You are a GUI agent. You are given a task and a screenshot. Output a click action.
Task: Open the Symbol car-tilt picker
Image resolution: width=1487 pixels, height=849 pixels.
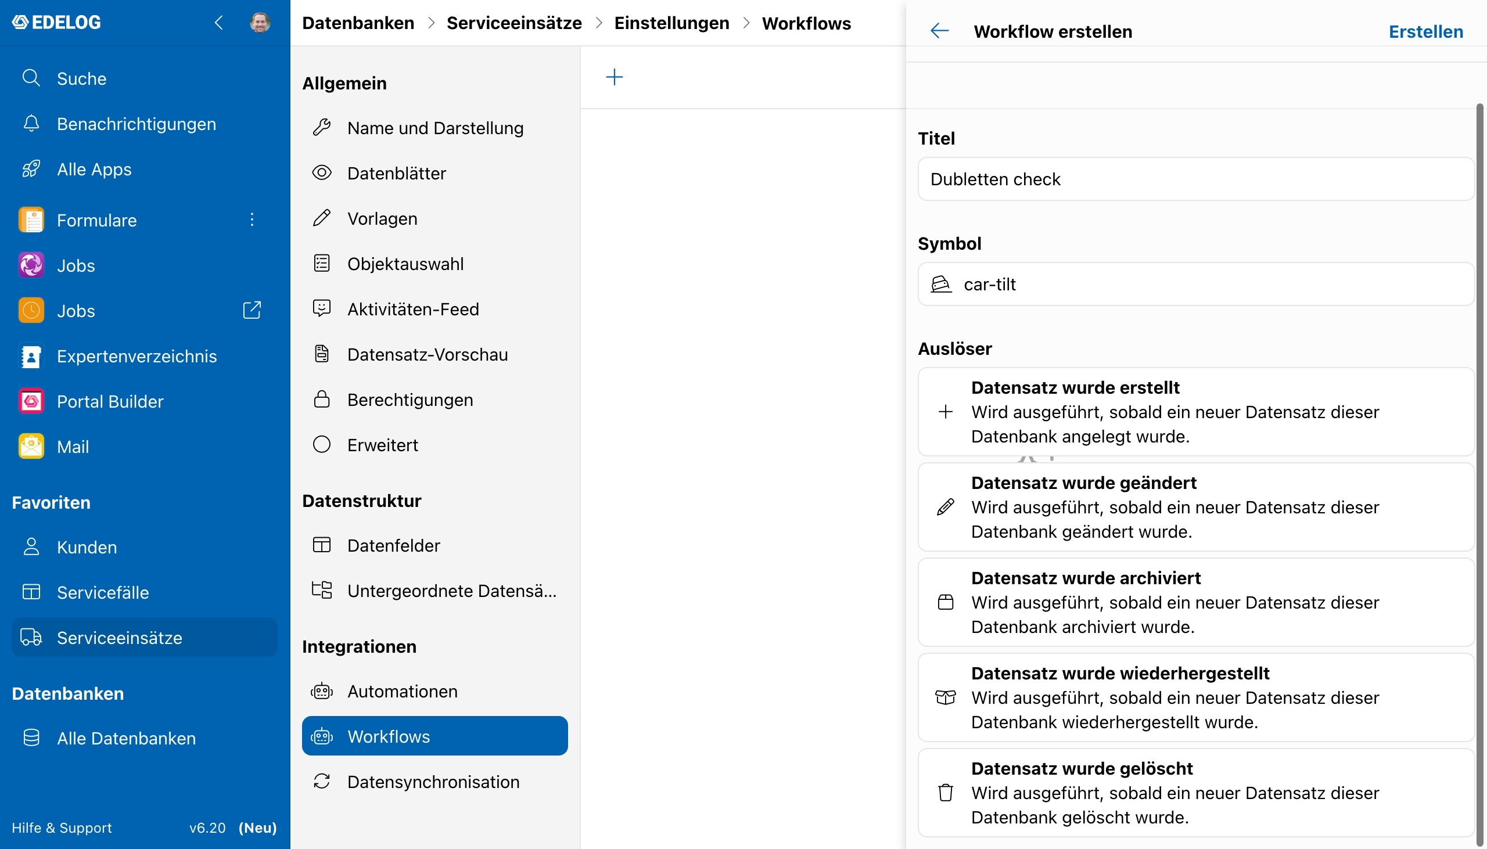(x=1195, y=284)
